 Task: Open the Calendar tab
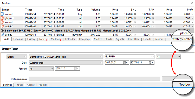click(70, 39)
